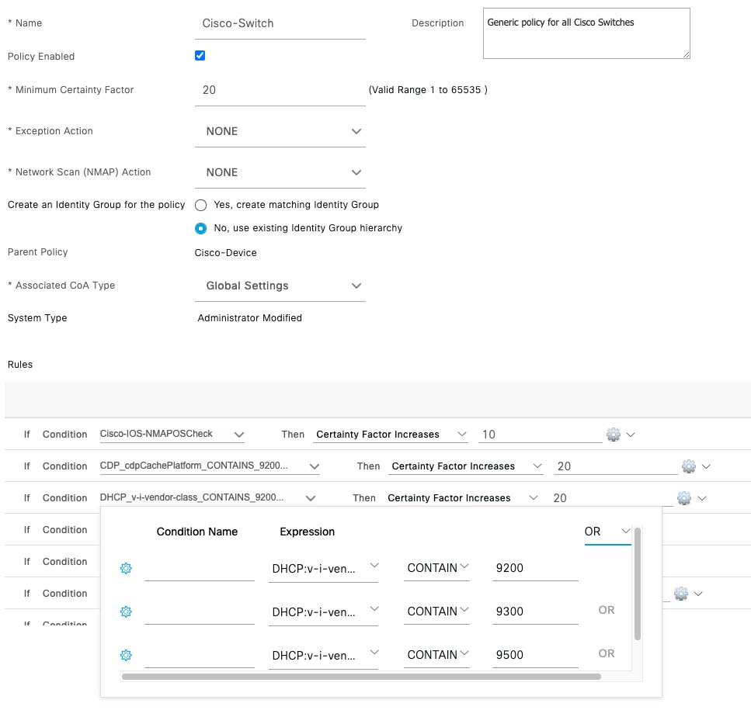
Task: Click the vertical scrollbar in condition popup
Action: (637, 584)
